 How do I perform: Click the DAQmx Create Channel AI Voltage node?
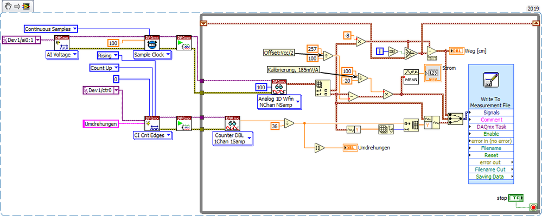[62, 42]
